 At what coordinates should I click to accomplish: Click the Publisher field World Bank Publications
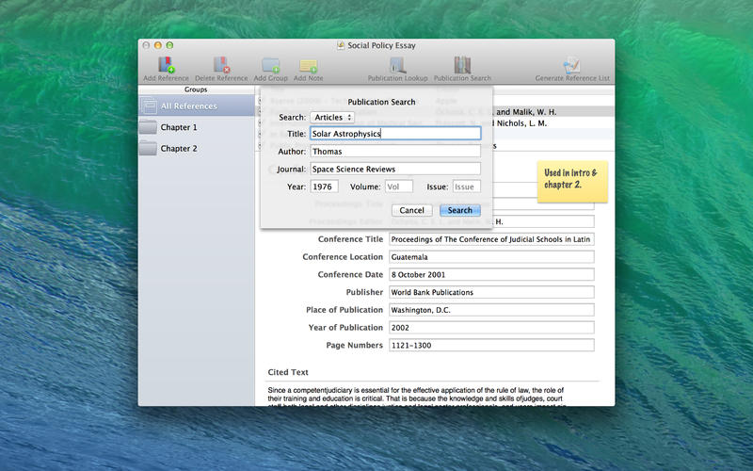coord(490,292)
